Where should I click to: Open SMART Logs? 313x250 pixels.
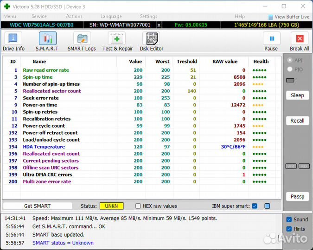pyautogui.click(x=82, y=41)
